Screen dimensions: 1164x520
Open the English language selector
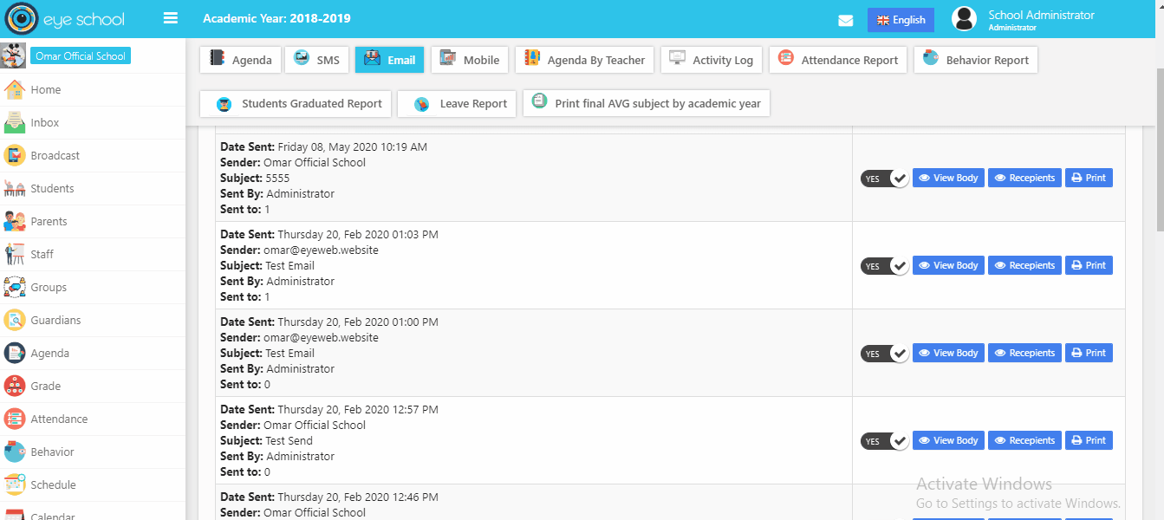[x=901, y=20]
